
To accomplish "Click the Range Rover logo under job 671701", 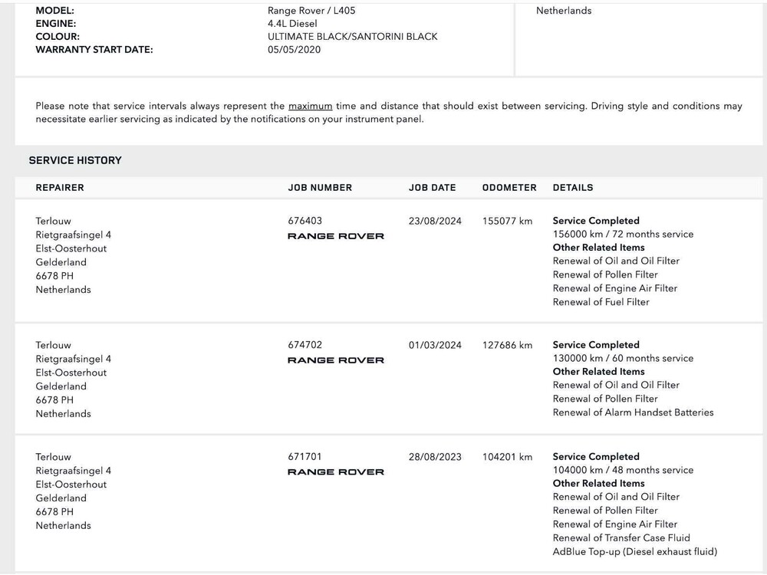I will point(335,472).
